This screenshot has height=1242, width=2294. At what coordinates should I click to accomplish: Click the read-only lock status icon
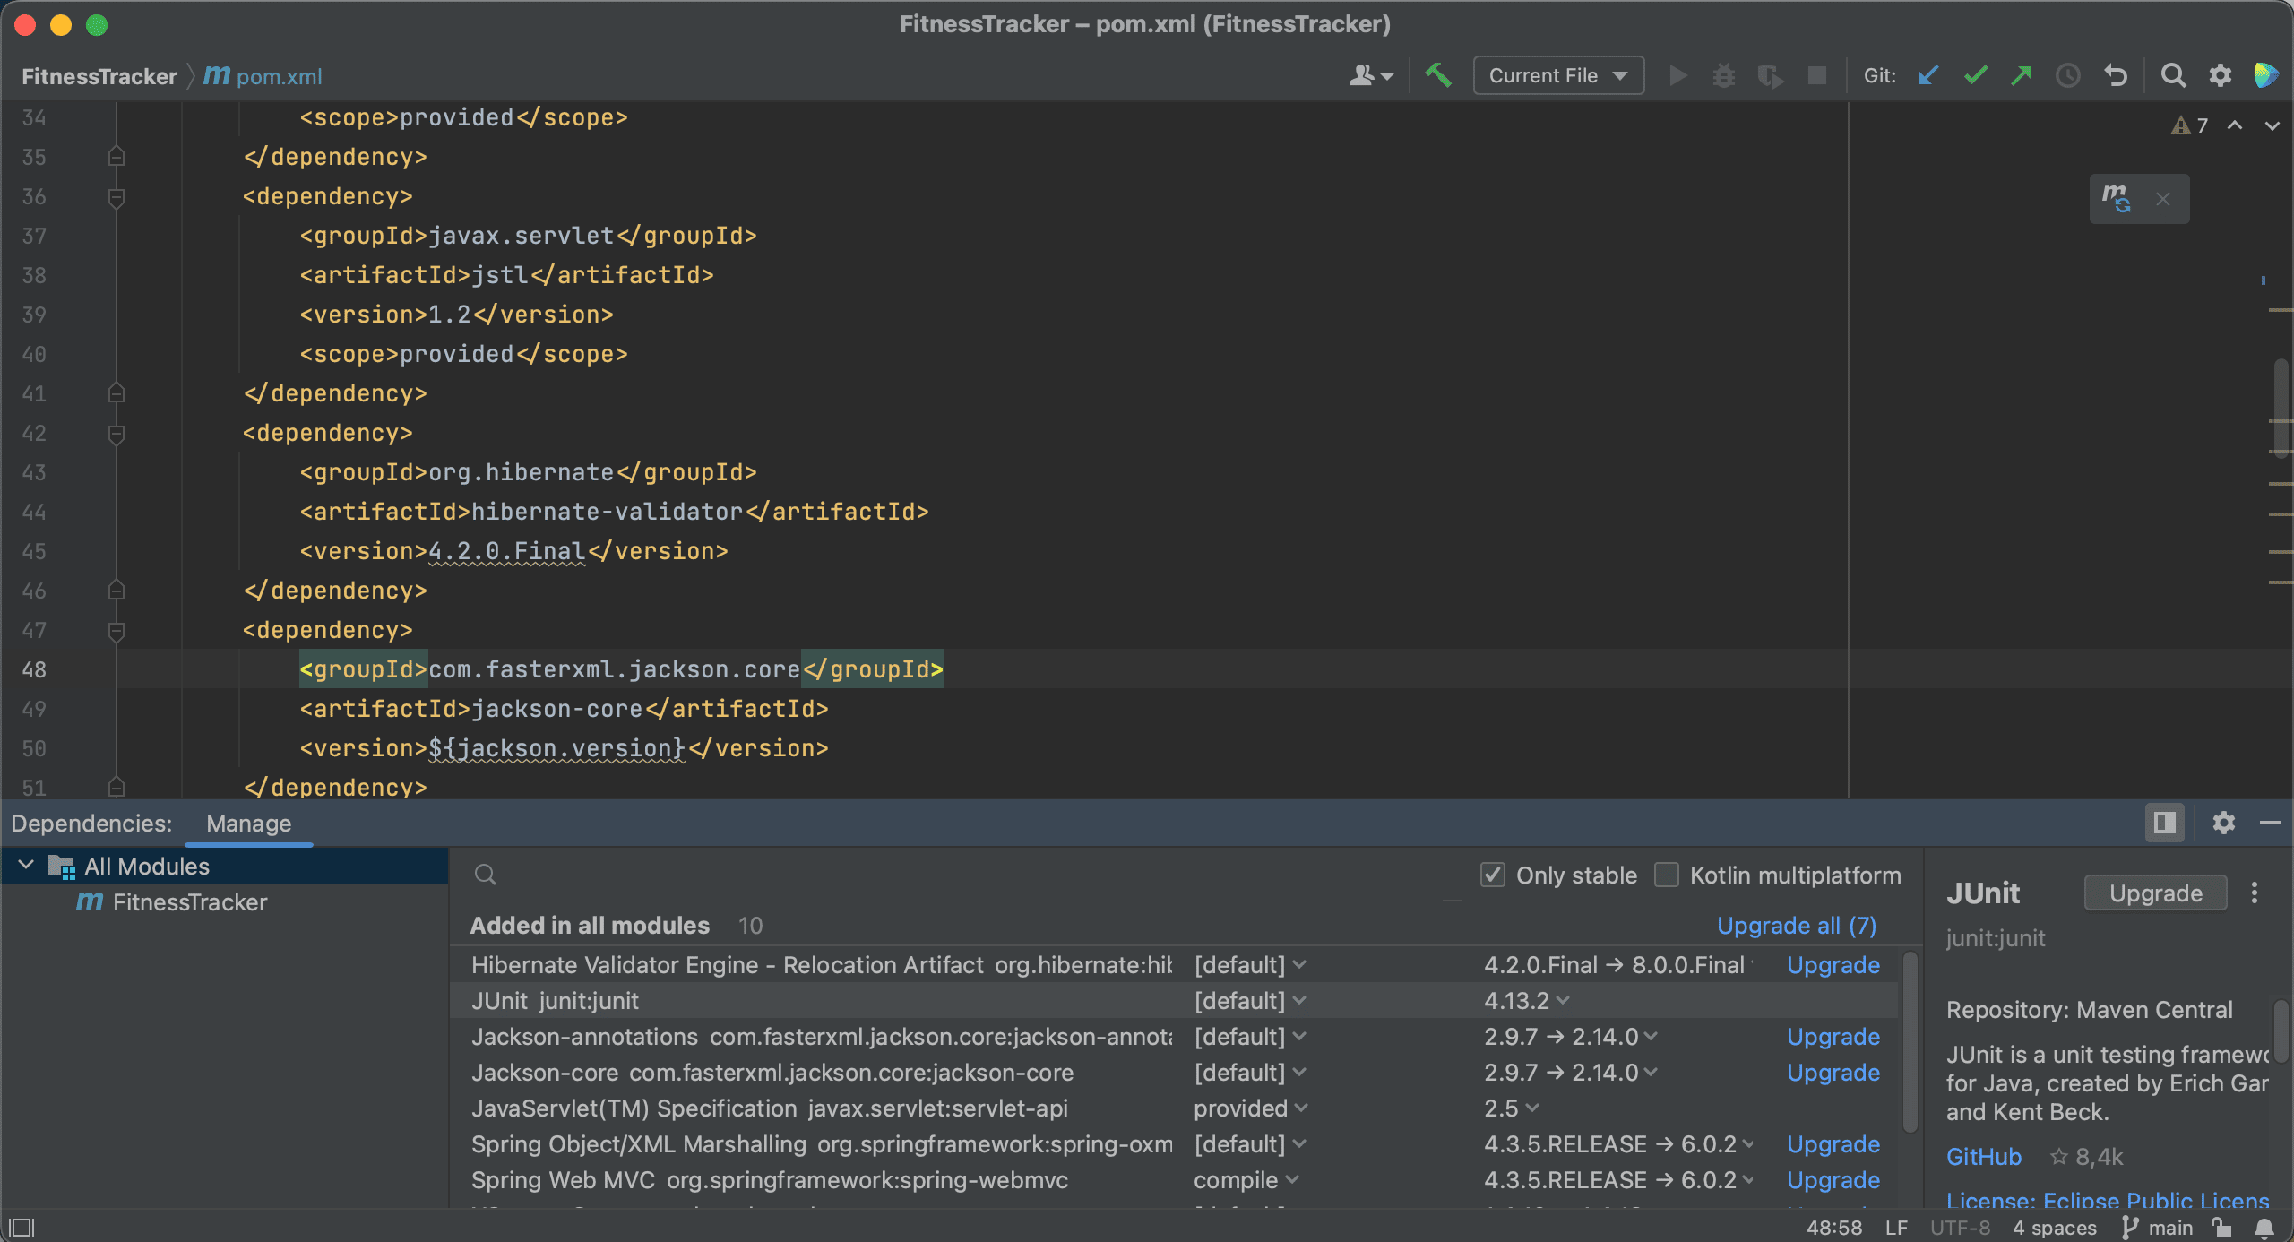[2221, 1227]
